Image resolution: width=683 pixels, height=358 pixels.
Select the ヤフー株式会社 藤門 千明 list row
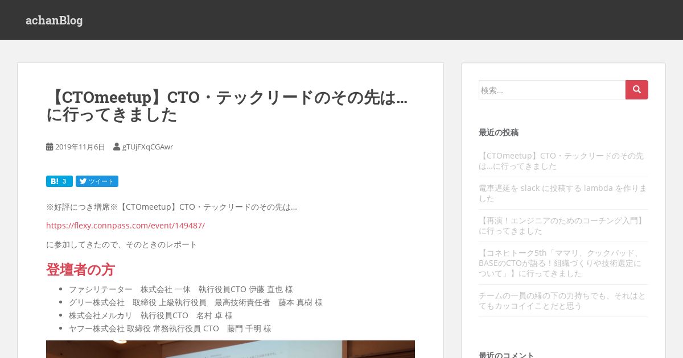pyautogui.click(x=170, y=328)
